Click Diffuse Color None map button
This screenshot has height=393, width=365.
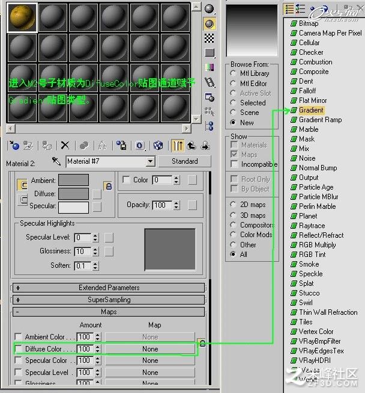150,349
